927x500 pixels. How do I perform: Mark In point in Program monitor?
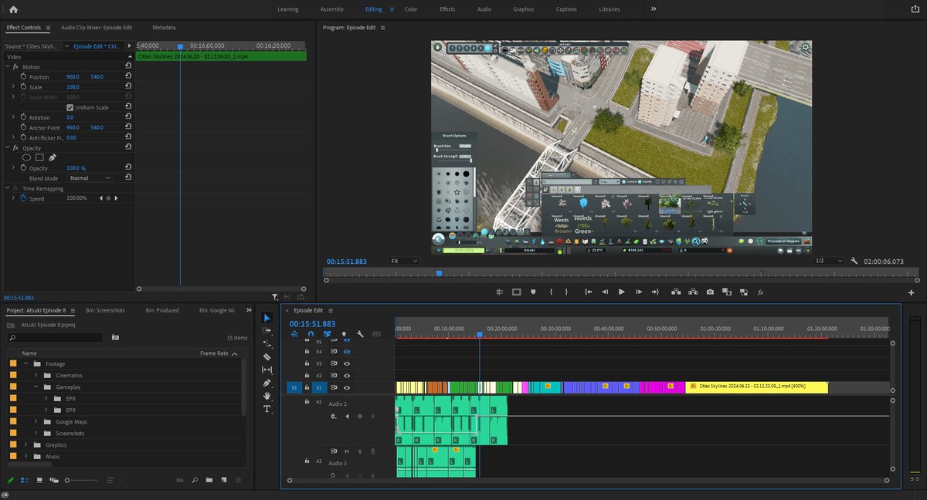point(551,292)
